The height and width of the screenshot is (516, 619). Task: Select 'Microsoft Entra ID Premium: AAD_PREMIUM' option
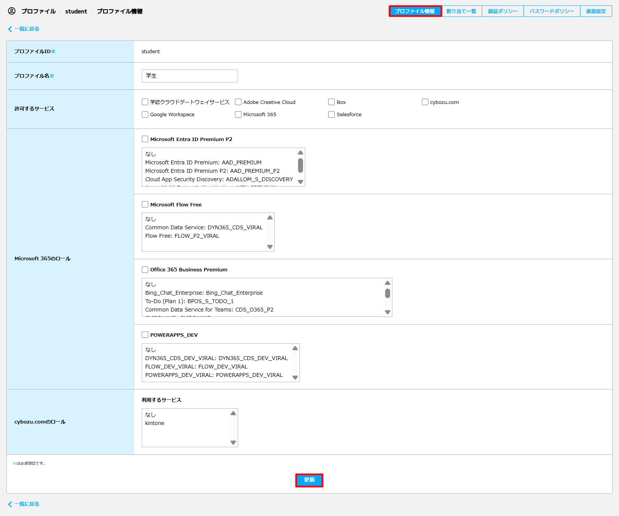pos(203,162)
